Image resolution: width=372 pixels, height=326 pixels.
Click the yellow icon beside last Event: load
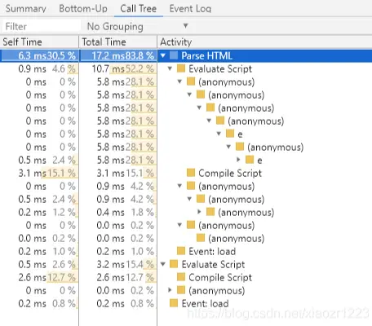(174, 303)
